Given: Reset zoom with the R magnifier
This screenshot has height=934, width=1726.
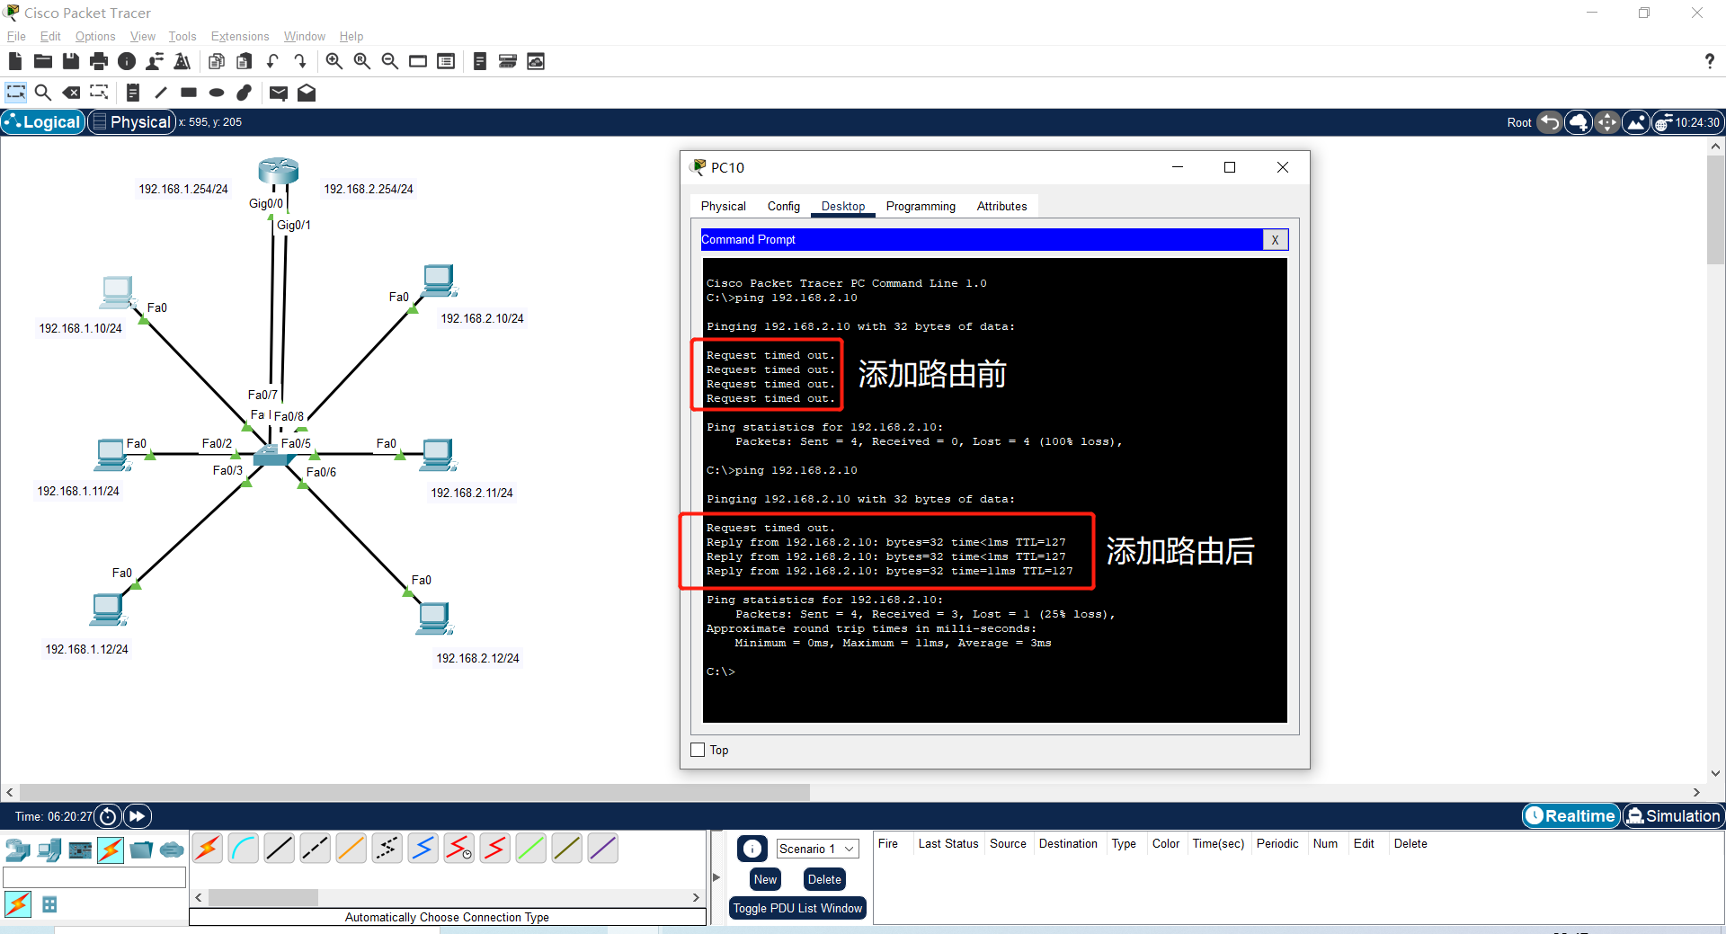Looking at the screenshot, I should point(362,61).
